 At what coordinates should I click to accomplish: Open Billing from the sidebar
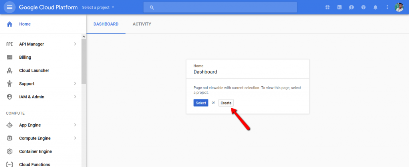[x=25, y=58]
